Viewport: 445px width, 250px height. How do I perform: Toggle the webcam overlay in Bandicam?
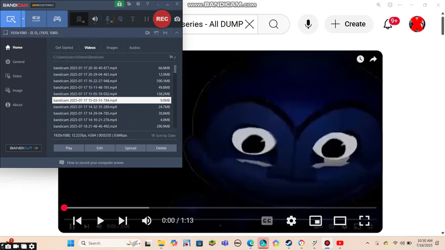click(80, 19)
